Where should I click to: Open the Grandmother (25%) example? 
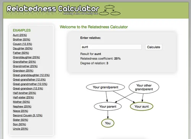[25, 66]
